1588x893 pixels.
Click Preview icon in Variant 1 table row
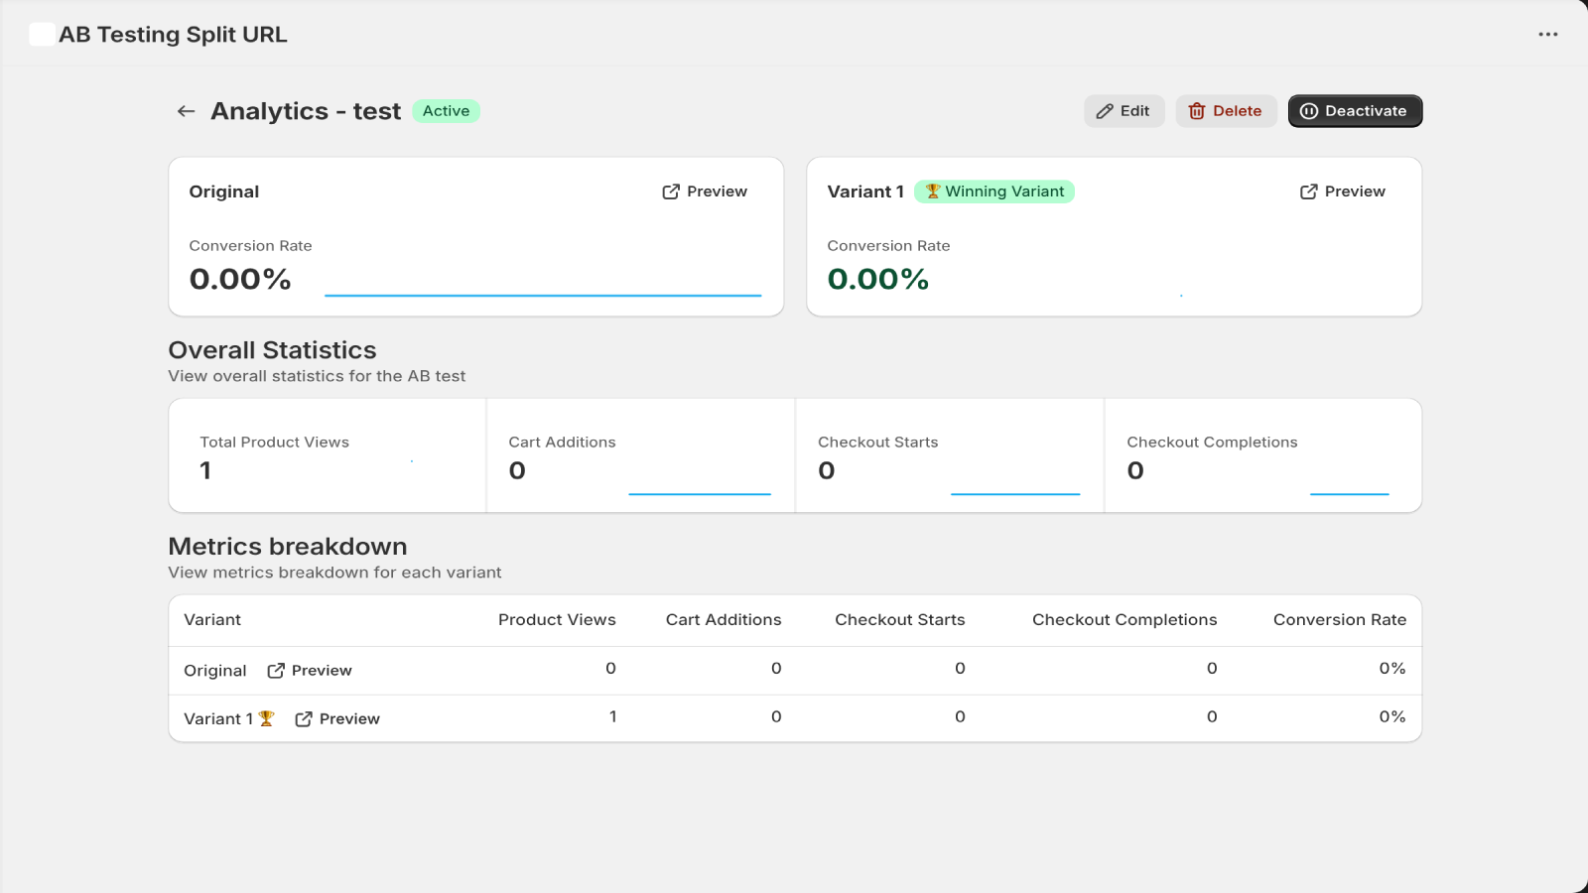[x=304, y=719]
